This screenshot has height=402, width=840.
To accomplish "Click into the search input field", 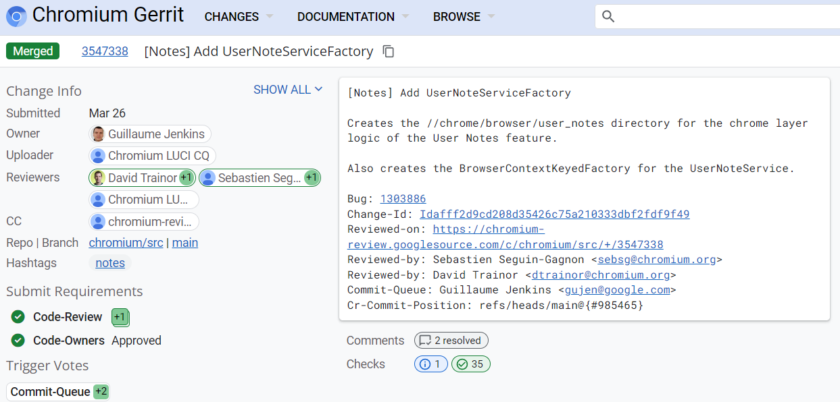I will click(x=723, y=16).
